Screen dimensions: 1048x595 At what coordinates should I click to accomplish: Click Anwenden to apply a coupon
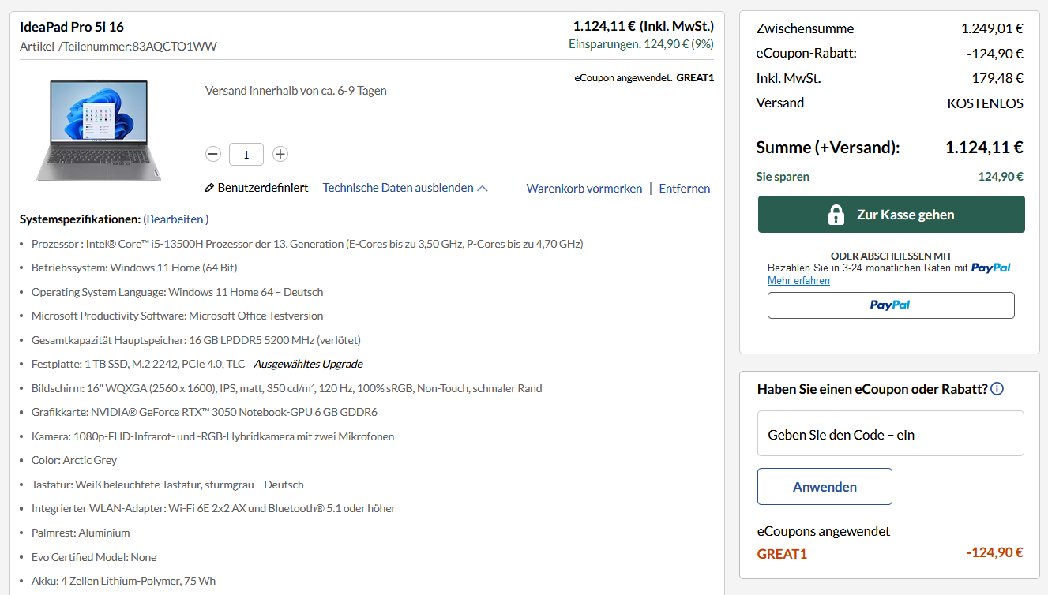[x=825, y=486]
